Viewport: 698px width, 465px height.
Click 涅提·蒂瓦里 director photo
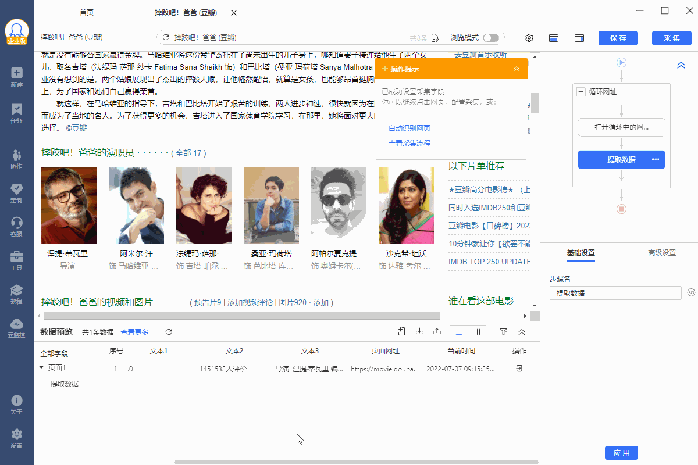coord(69,205)
